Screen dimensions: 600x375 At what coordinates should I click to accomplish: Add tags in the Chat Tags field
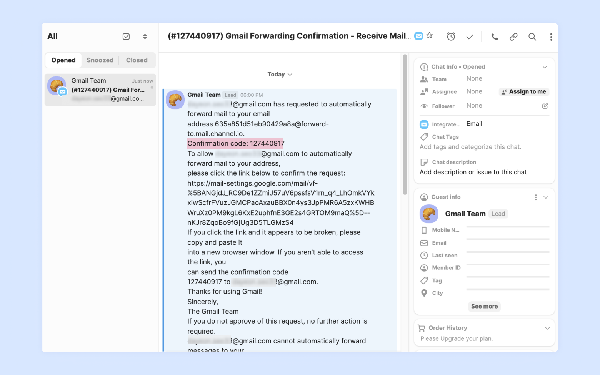470,147
